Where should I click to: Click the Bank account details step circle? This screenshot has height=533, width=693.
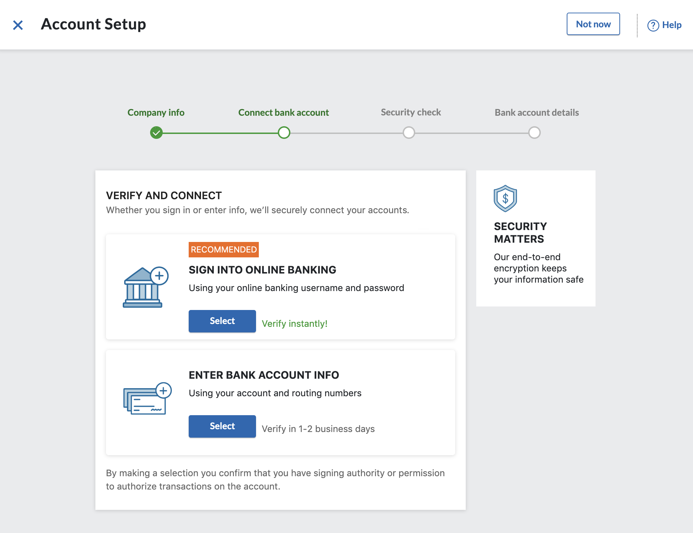pos(534,133)
